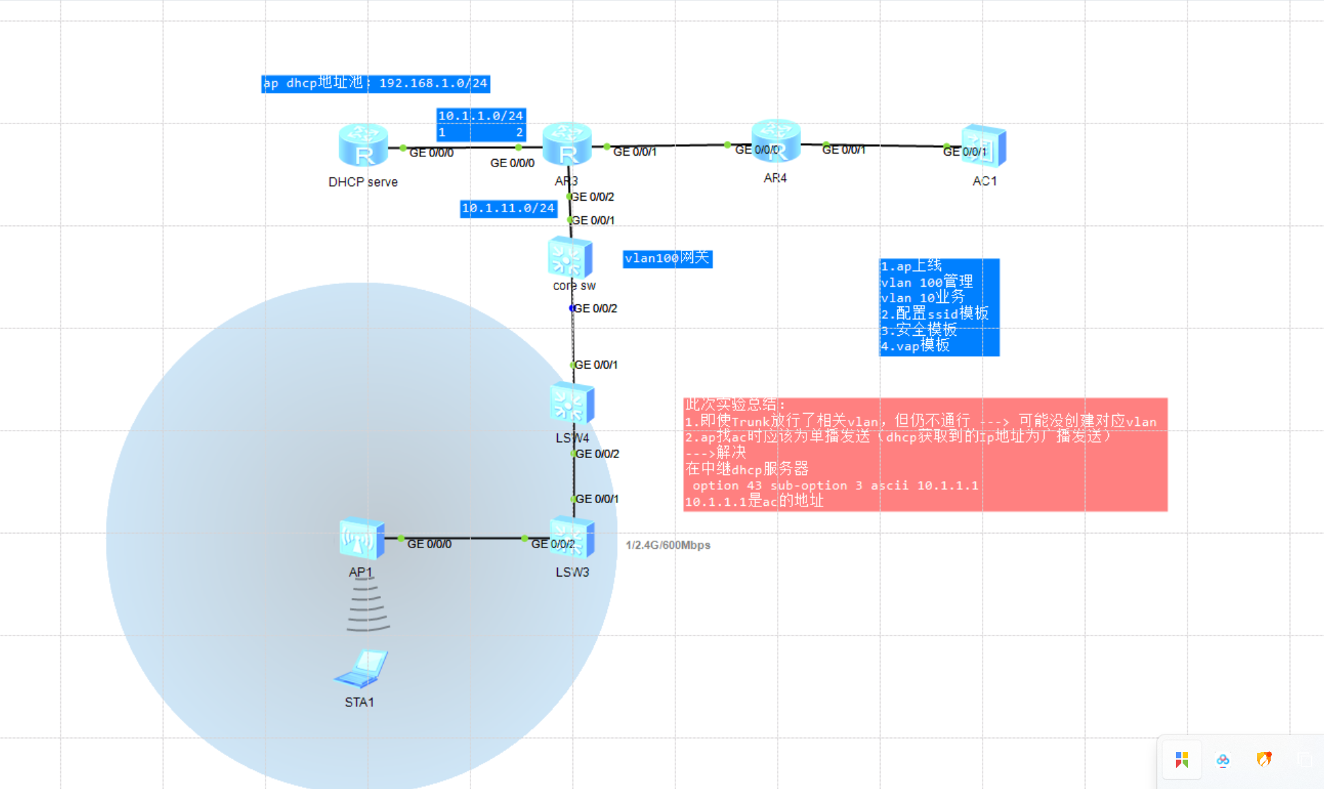Click GE 0/0/1 label above core sw
Image resolution: width=1324 pixels, height=789 pixels.
click(593, 220)
